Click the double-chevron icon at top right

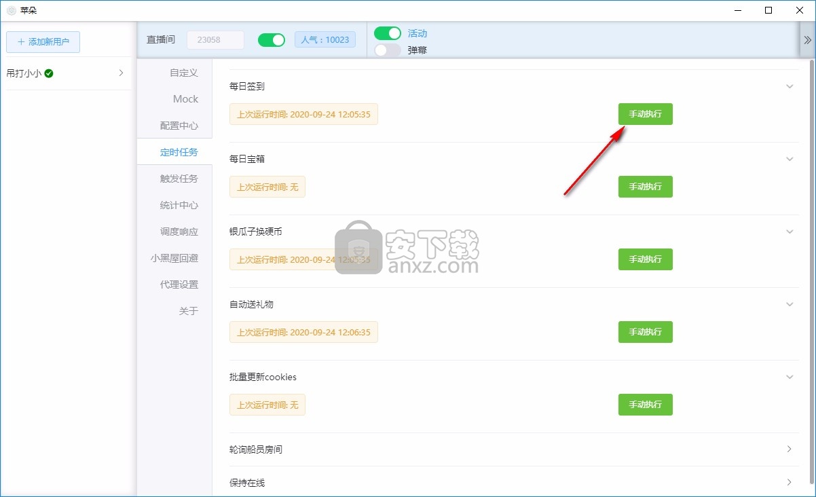click(x=807, y=40)
